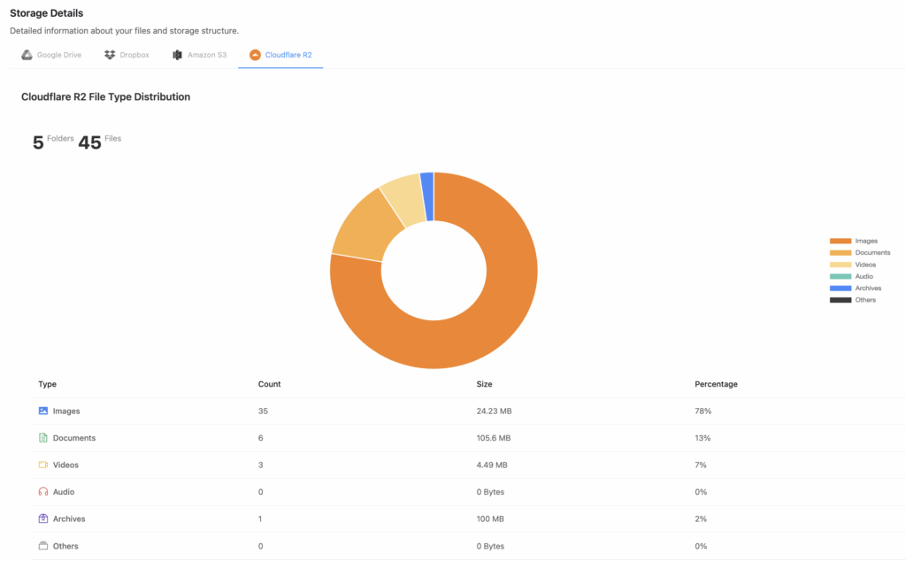Click the Amazon S3 logo icon
The height and width of the screenshot is (561, 906).
point(178,55)
